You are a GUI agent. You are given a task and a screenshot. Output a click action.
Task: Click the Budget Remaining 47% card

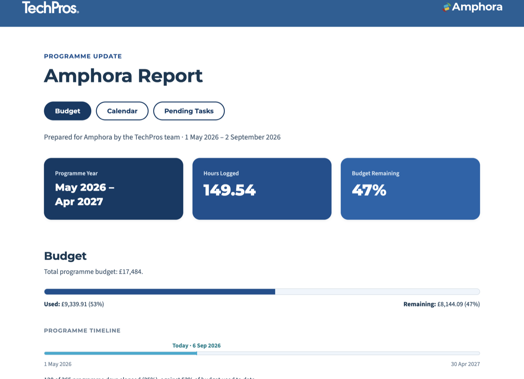(x=410, y=189)
